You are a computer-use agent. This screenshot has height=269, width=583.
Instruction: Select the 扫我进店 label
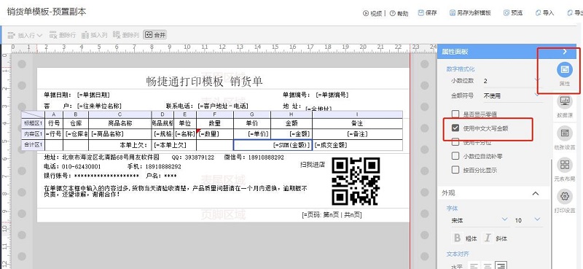coord(313,165)
